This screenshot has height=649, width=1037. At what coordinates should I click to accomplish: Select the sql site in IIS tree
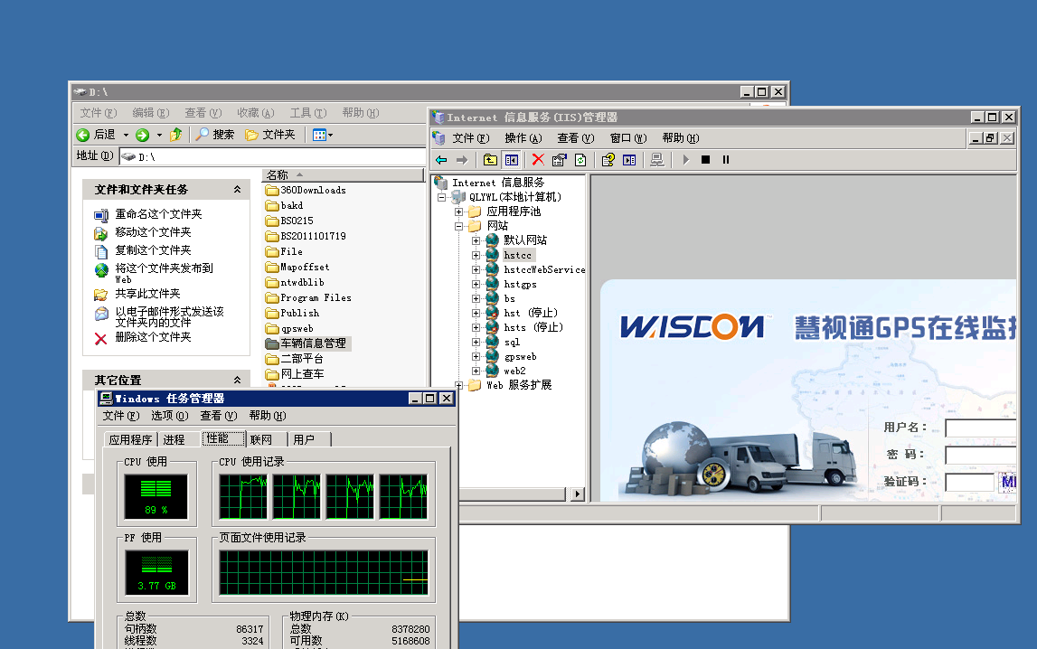(512, 343)
